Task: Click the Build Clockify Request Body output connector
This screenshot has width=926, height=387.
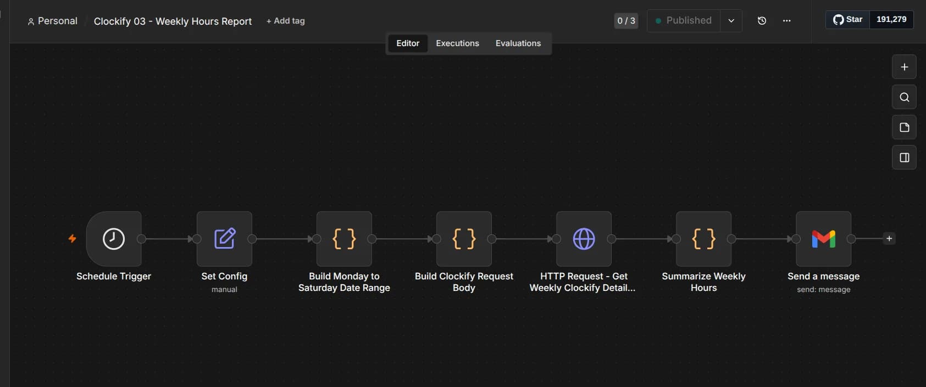Action: (x=491, y=239)
